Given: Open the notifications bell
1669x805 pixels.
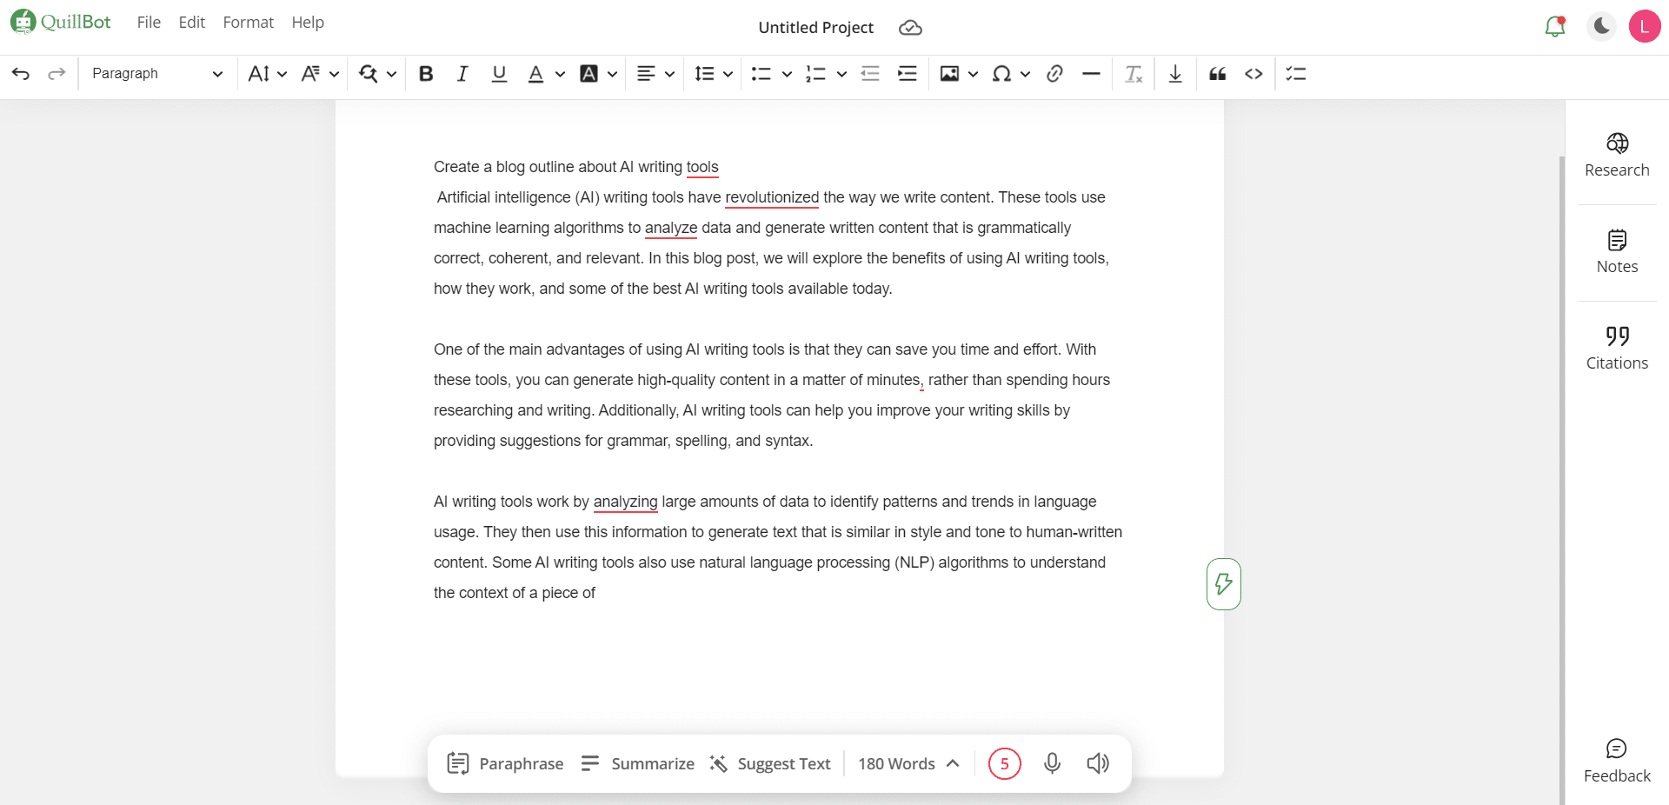Looking at the screenshot, I should [1555, 26].
